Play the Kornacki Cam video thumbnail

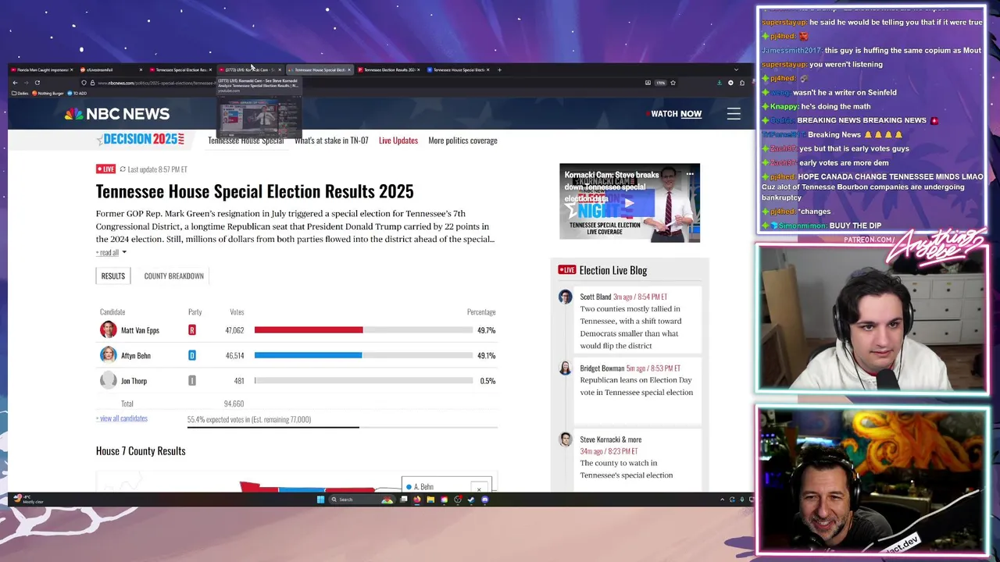pyautogui.click(x=629, y=203)
